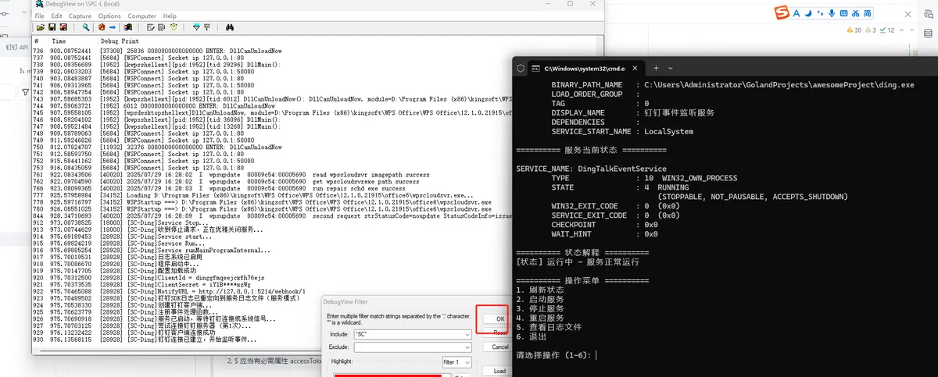Click the clock Time format icon in DebugView
This screenshot has height=377, width=938.
click(x=174, y=27)
